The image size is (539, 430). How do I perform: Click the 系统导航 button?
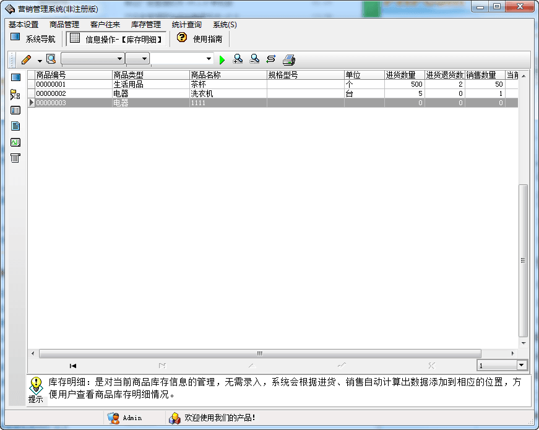point(33,39)
